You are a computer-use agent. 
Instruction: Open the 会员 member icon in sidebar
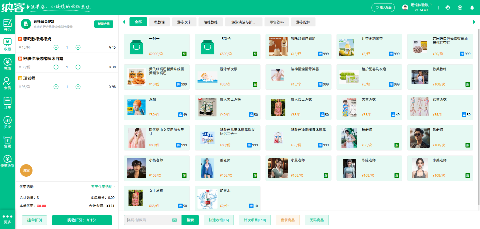click(x=7, y=83)
